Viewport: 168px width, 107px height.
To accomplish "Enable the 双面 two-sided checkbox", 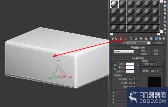I will [152, 50].
